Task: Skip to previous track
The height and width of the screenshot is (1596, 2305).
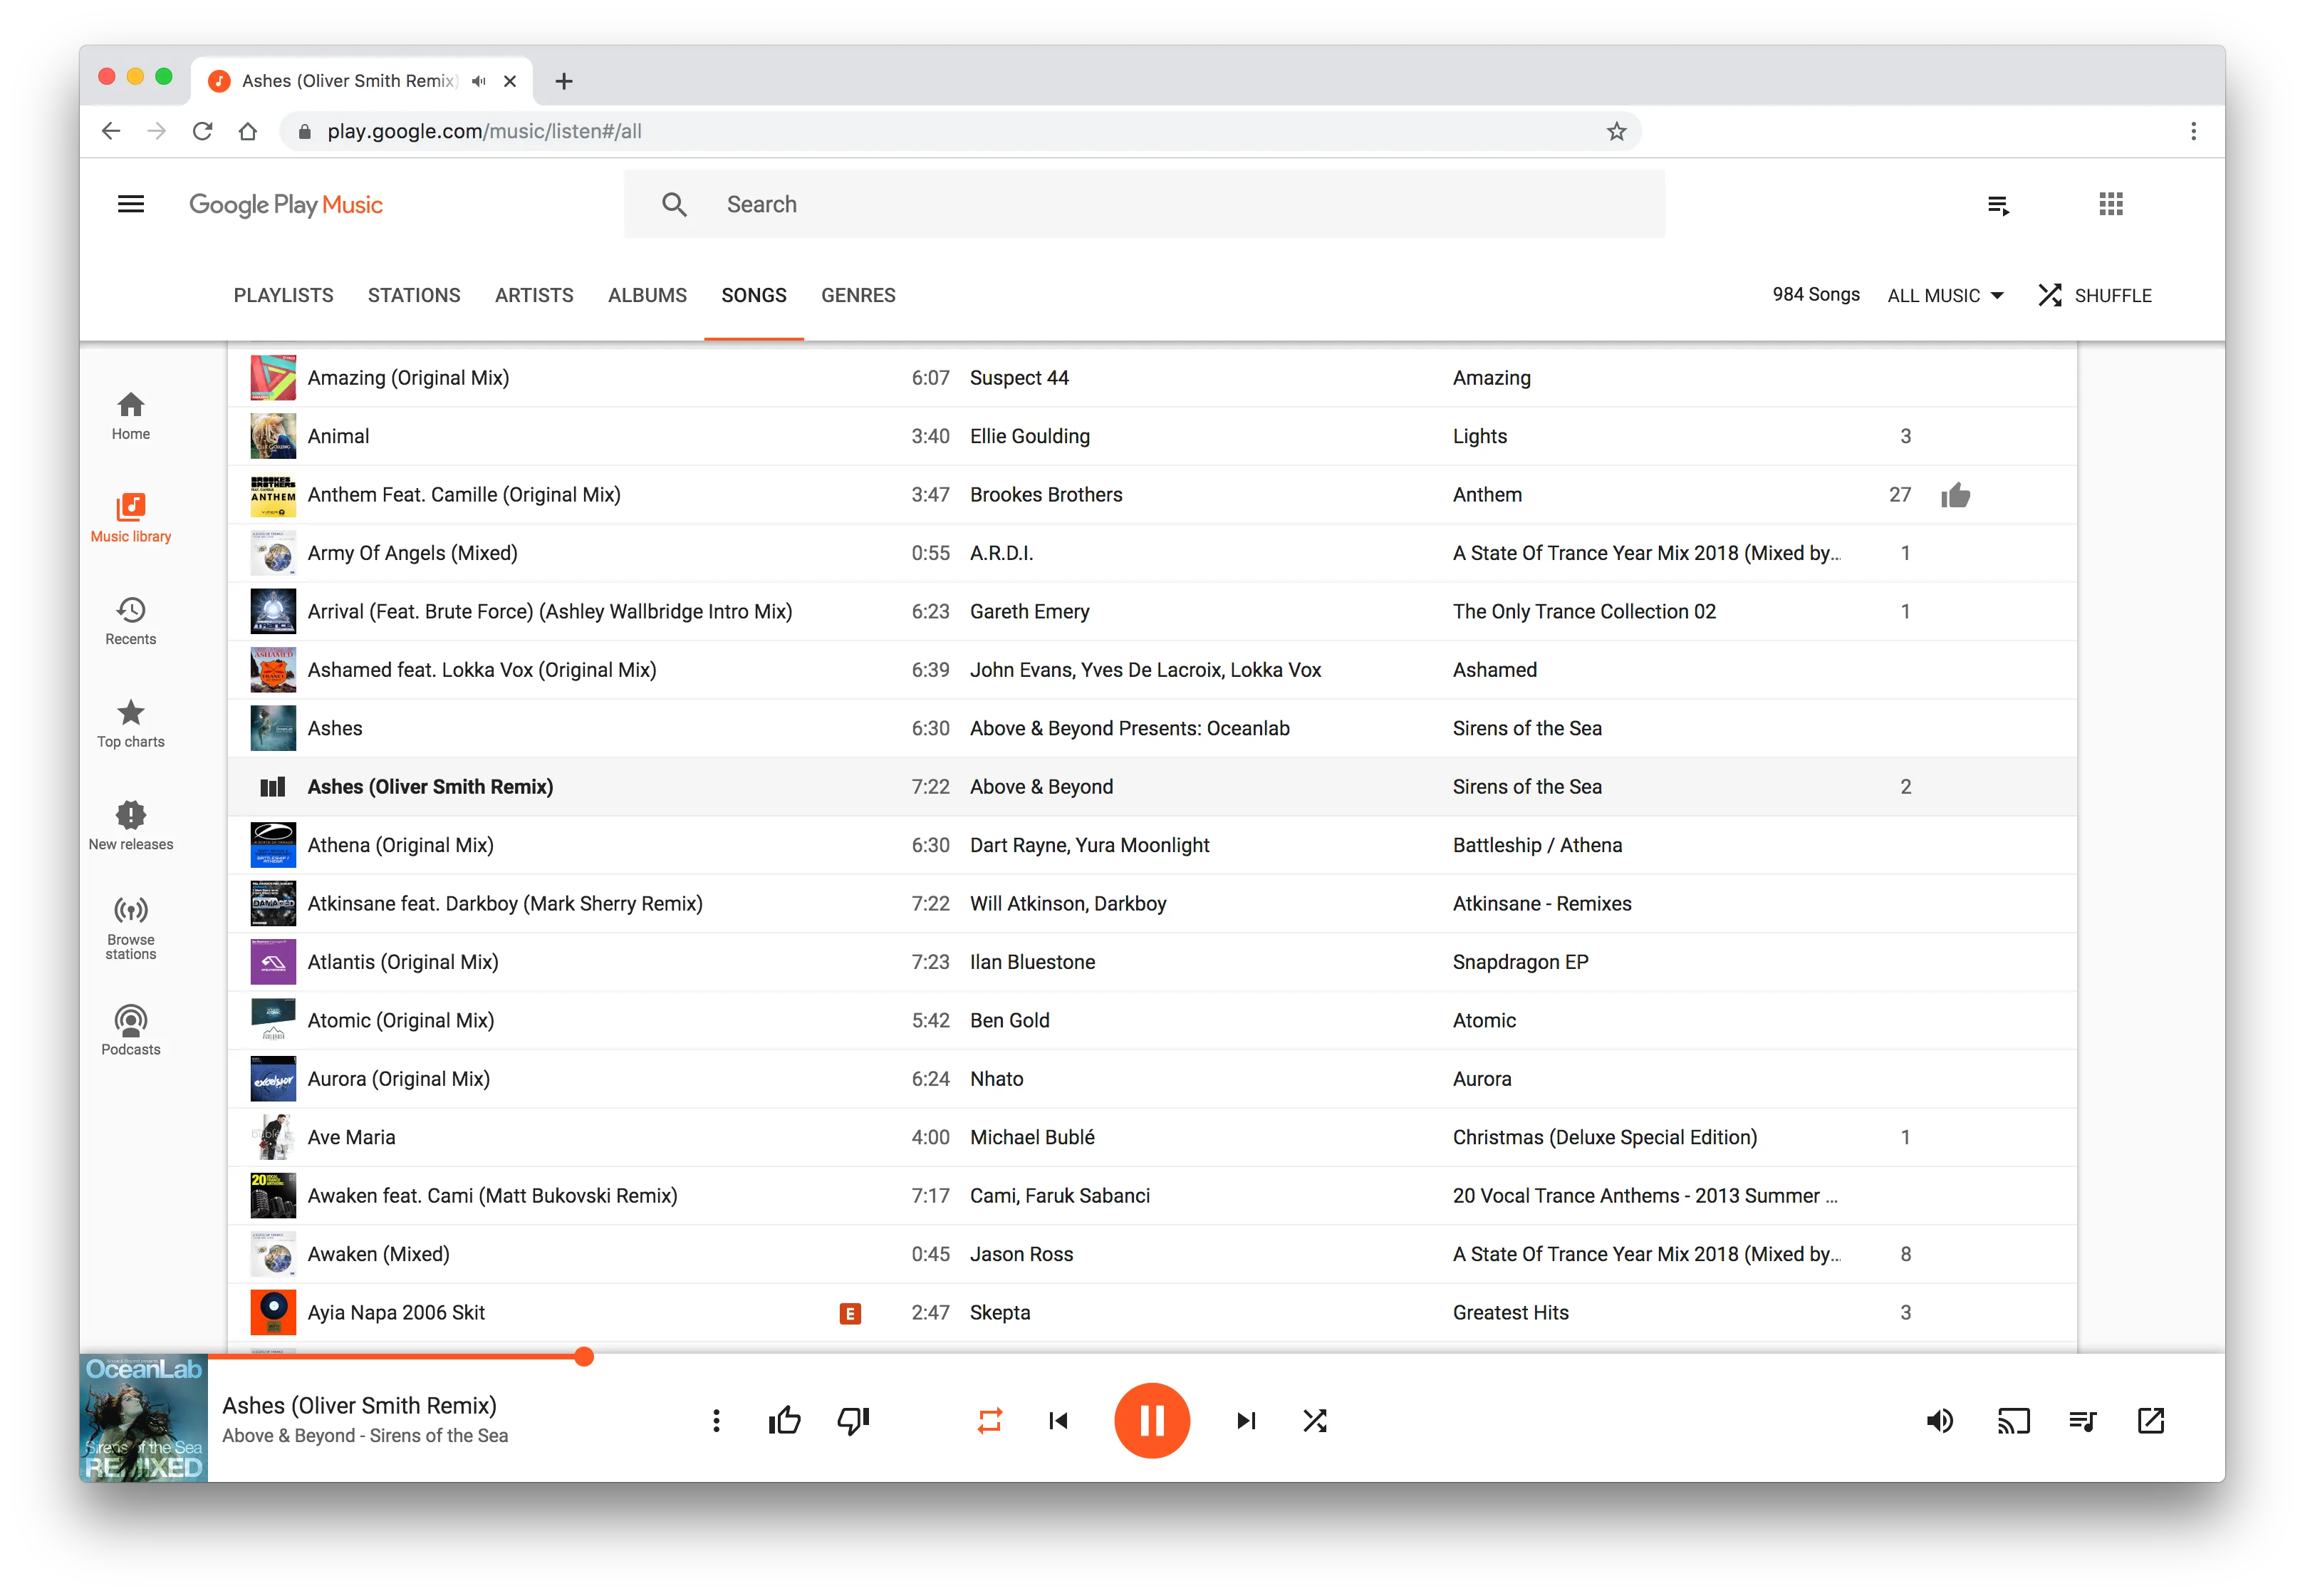Action: pyautogui.click(x=1058, y=1420)
